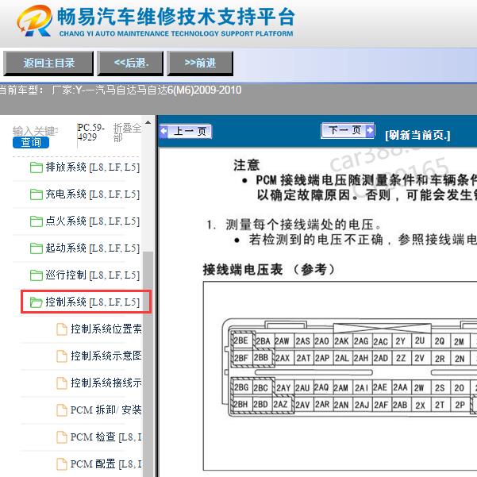Screen dimensions: 477x477
Task: Go back with 返回主目录 button
Action: (x=48, y=63)
